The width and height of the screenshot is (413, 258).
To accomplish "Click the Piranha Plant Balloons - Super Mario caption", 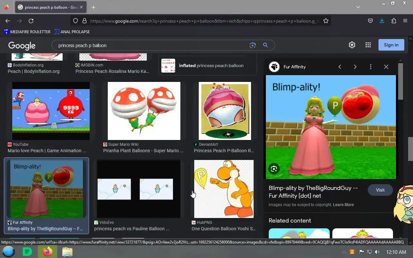I will pos(143,151).
